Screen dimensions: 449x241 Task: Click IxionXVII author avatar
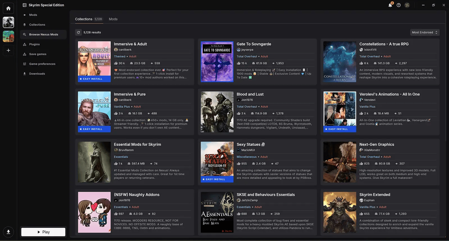pos(361,50)
